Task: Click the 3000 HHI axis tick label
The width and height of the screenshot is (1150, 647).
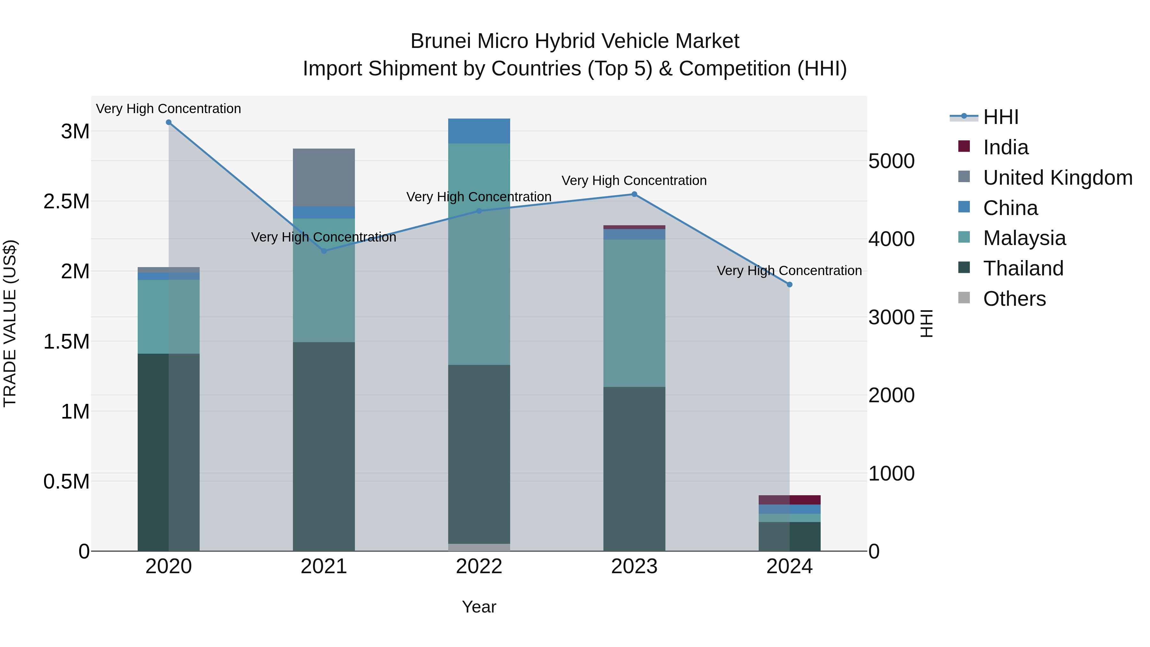Action: [x=892, y=318]
